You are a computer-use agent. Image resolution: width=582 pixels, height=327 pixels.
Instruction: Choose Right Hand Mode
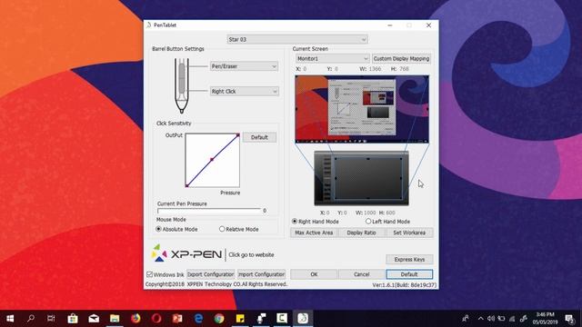295,222
